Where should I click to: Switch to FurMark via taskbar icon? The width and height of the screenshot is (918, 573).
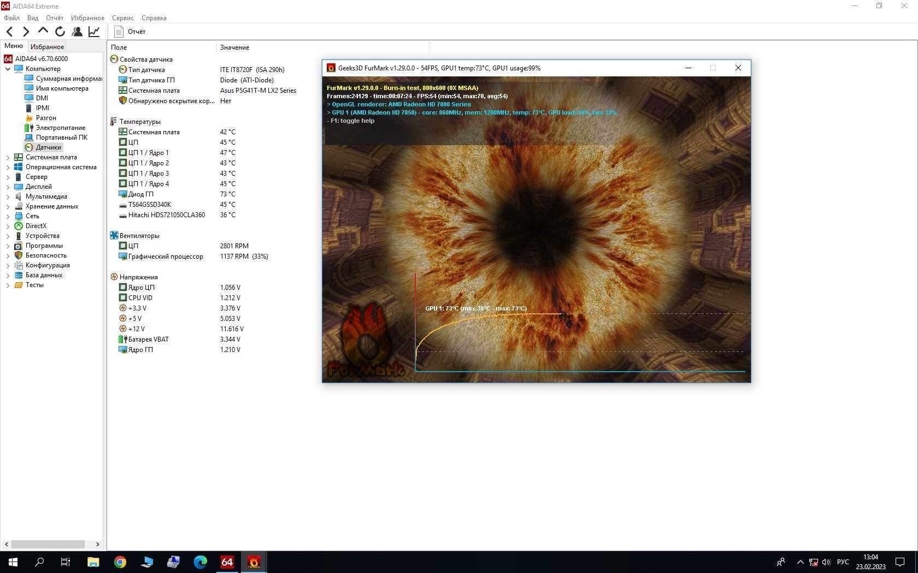click(254, 562)
